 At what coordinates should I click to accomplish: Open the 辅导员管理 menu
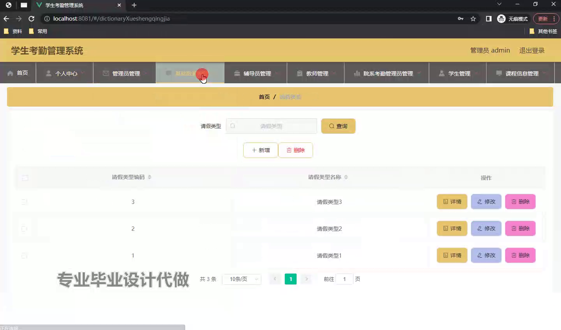point(256,73)
